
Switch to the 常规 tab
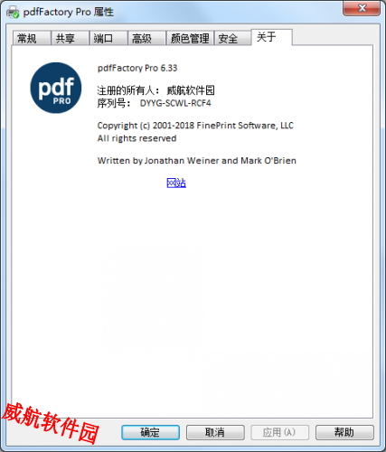point(32,38)
